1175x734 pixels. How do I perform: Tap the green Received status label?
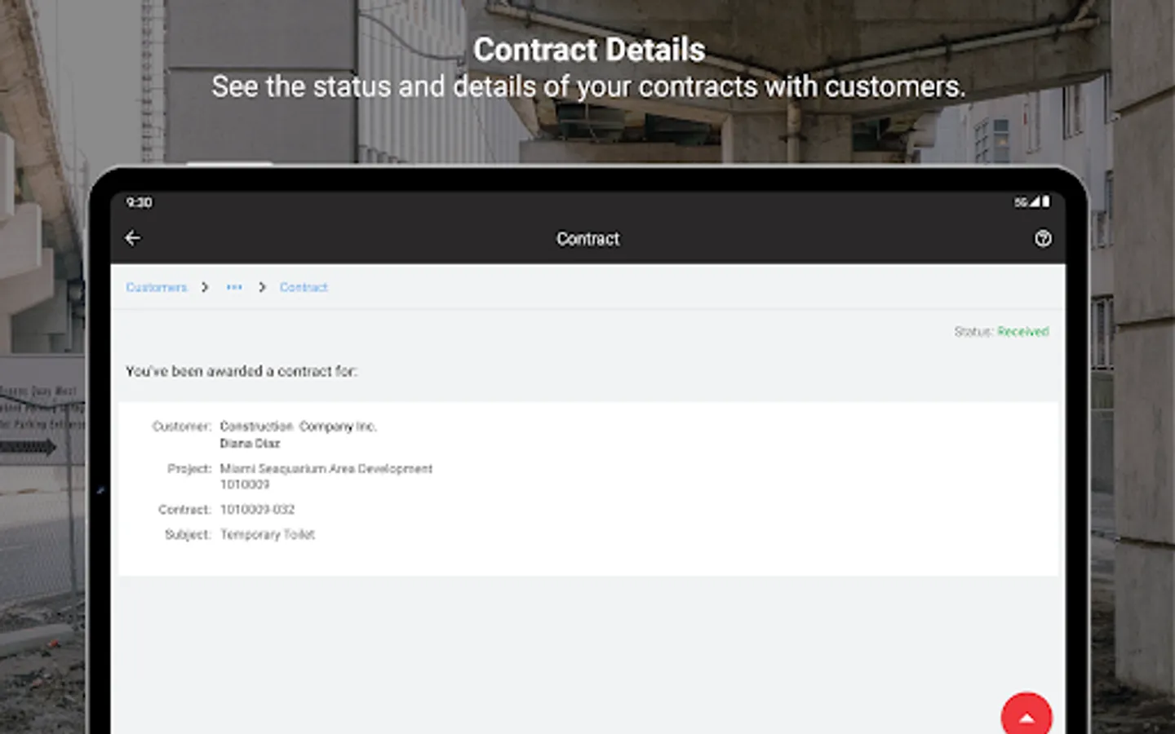pyautogui.click(x=1022, y=331)
